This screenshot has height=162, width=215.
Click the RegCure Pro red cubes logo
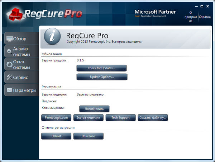(13, 14)
